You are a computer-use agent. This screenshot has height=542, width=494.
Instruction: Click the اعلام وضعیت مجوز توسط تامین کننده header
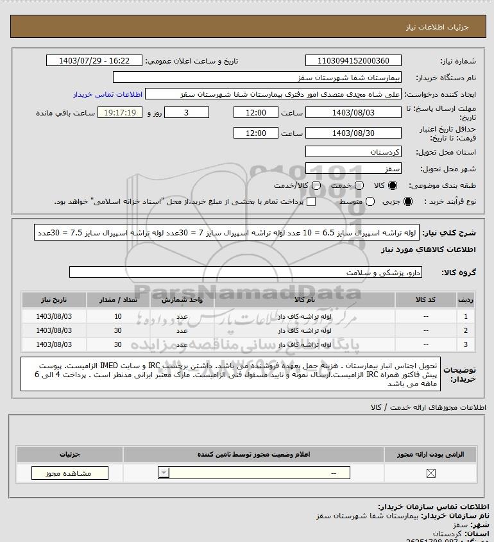point(253,454)
